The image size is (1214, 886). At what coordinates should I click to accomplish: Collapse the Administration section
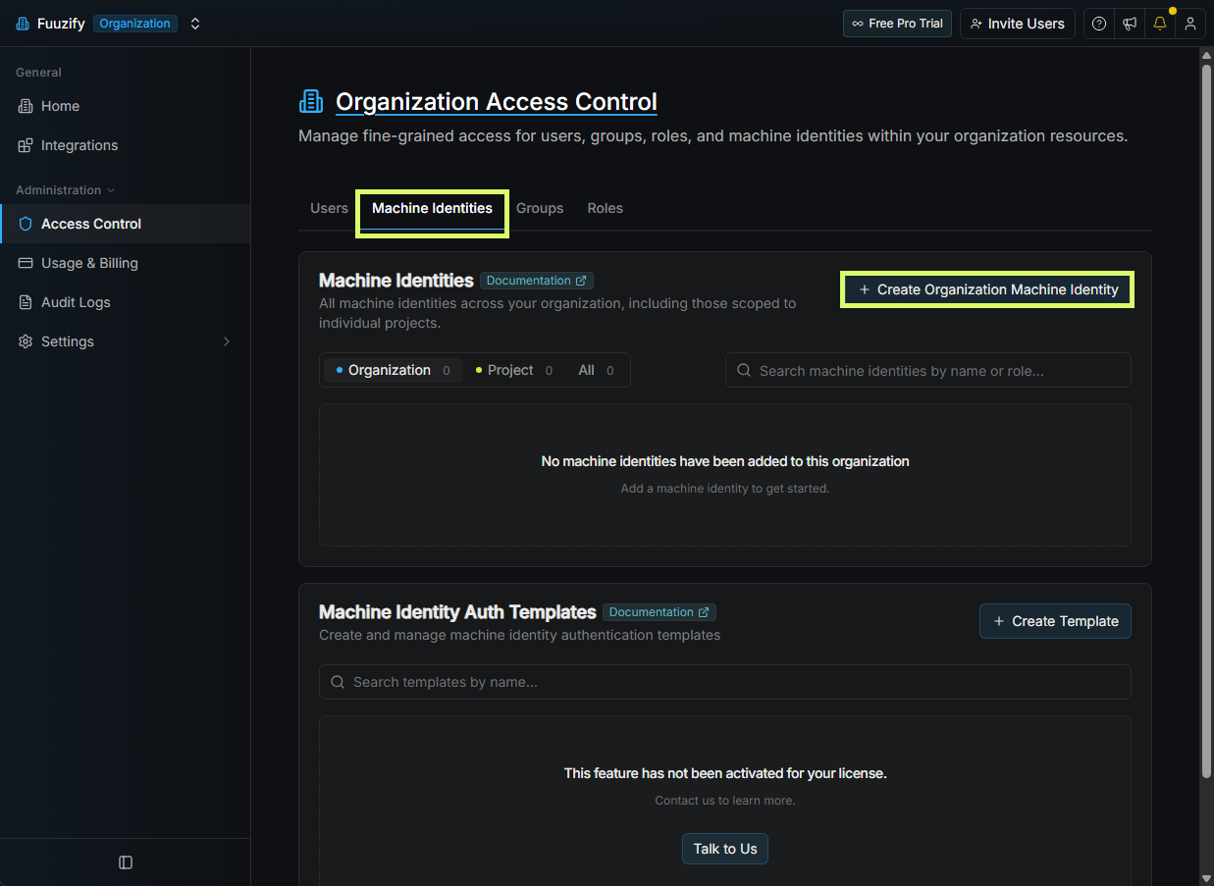(x=65, y=190)
